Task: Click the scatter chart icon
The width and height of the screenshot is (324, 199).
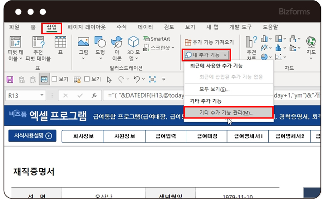Action: 279,57
